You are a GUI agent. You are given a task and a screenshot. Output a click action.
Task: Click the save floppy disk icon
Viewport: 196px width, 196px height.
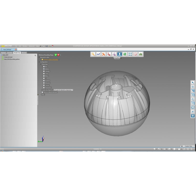tap(47, 46)
